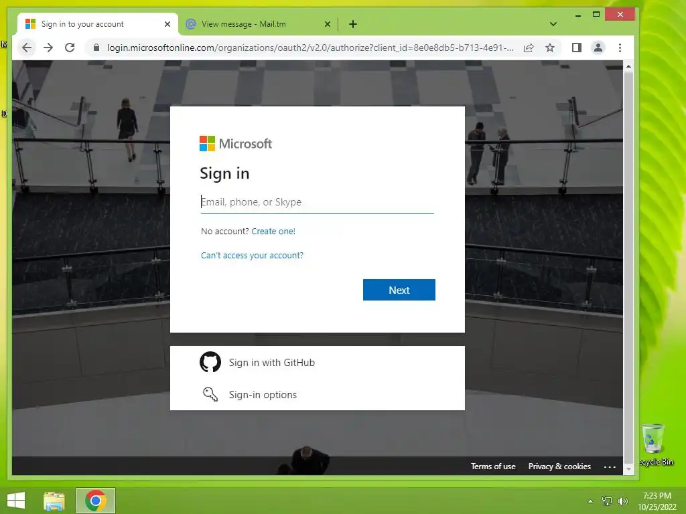
Task: Click the key icon beside Sign-in options
Action: coord(210,394)
